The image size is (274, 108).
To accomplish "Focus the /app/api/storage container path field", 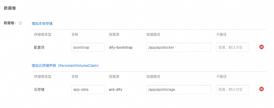I will click(179, 90).
